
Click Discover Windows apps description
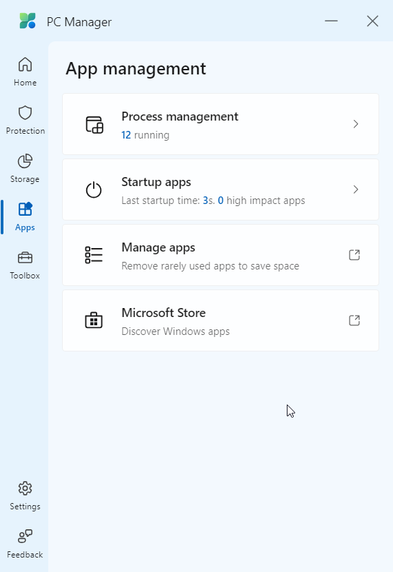[176, 331]
